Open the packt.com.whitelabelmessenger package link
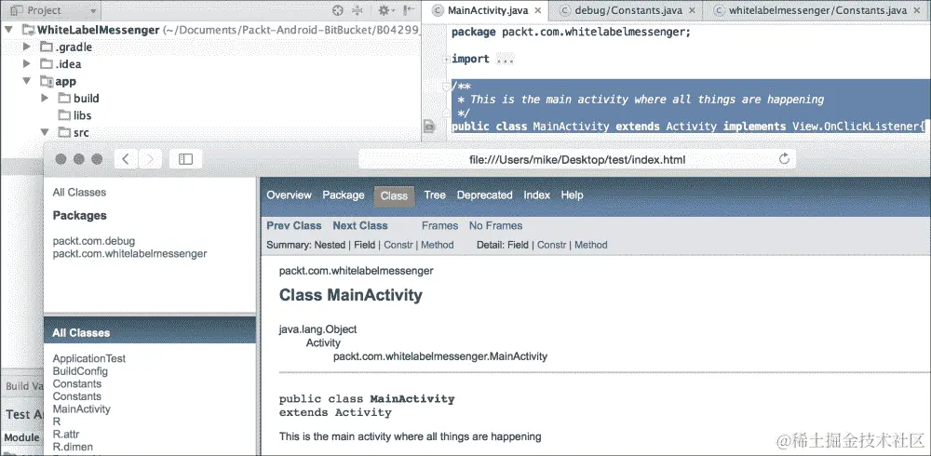The width and height of the screenshot is (931, 456). 130,253
